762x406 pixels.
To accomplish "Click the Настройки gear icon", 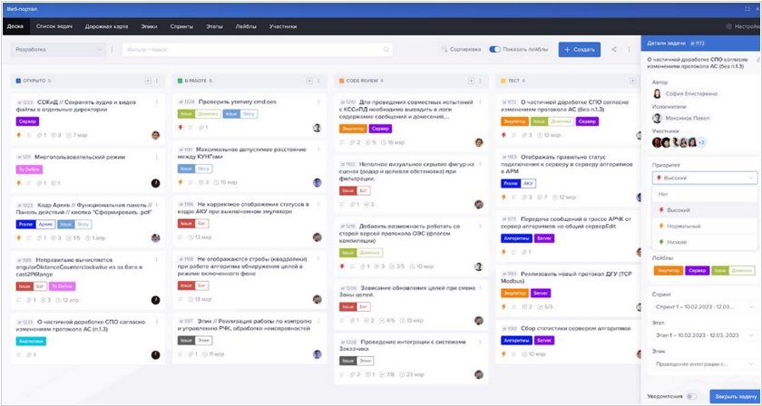I will (728, 26).
